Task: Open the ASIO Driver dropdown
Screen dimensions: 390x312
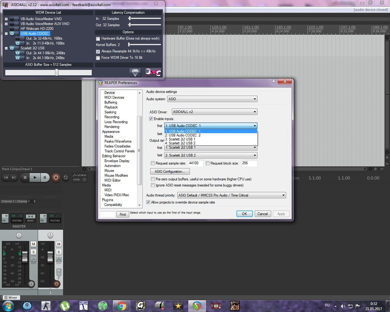Action: pyautogui.click(x=214, y=112)
